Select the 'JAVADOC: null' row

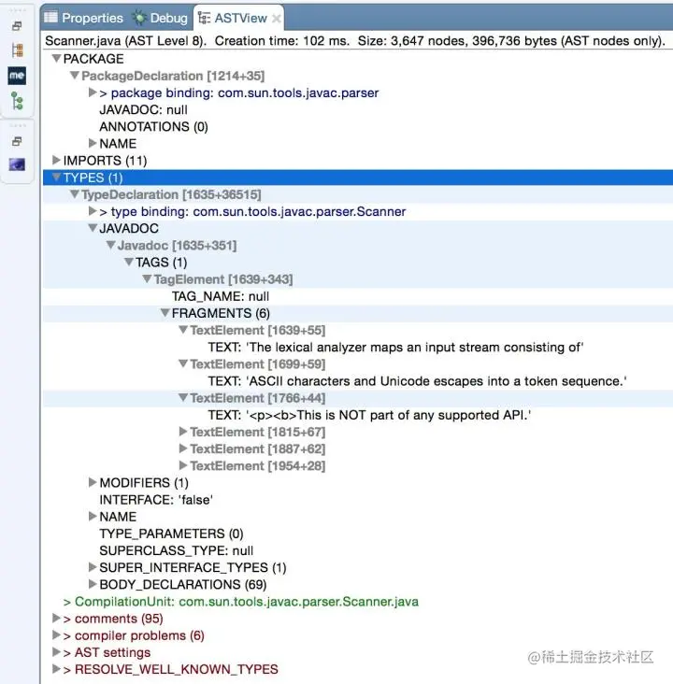tap(144, 109)
